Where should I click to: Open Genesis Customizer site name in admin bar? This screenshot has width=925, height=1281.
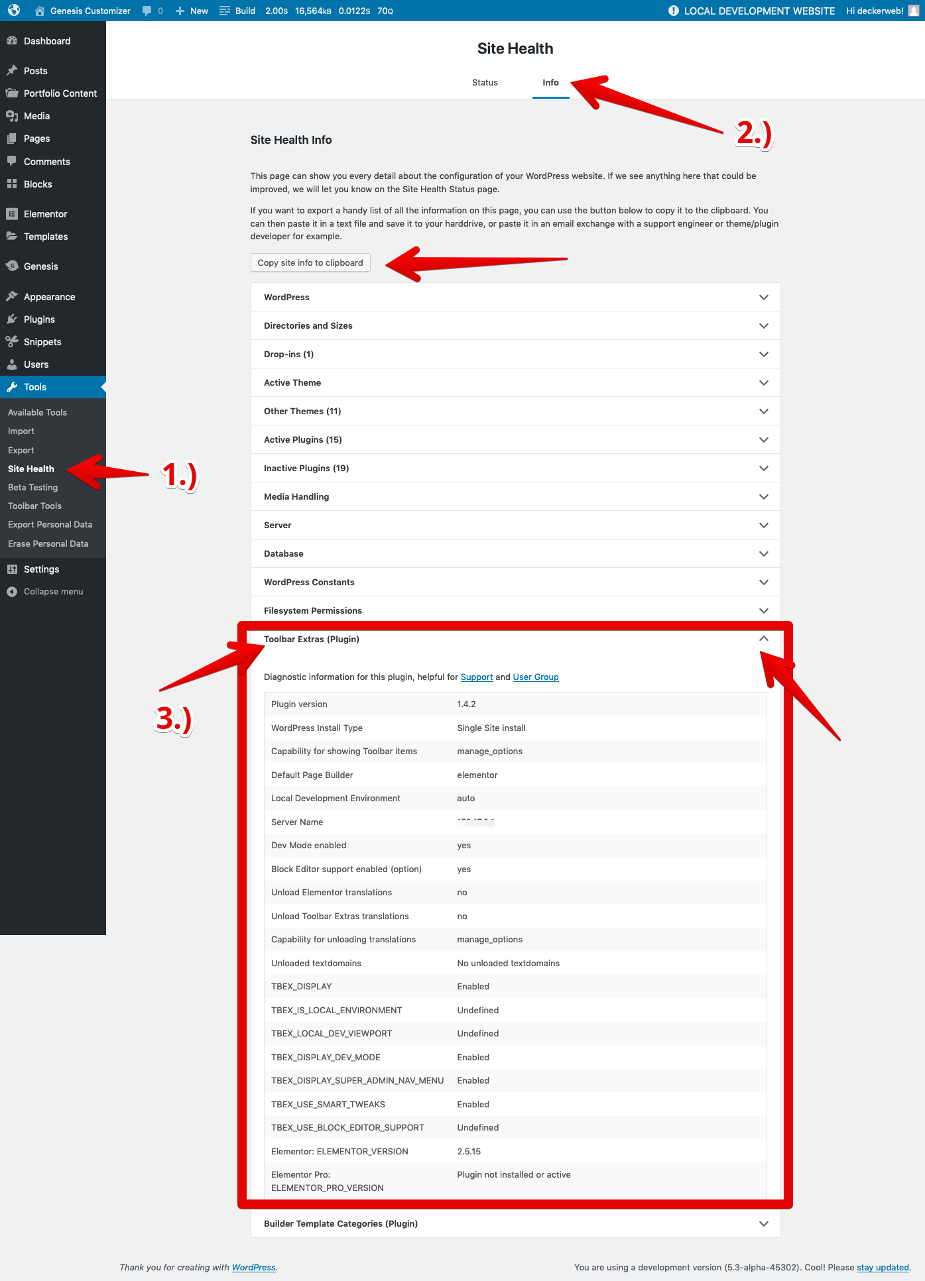(90, 11)
